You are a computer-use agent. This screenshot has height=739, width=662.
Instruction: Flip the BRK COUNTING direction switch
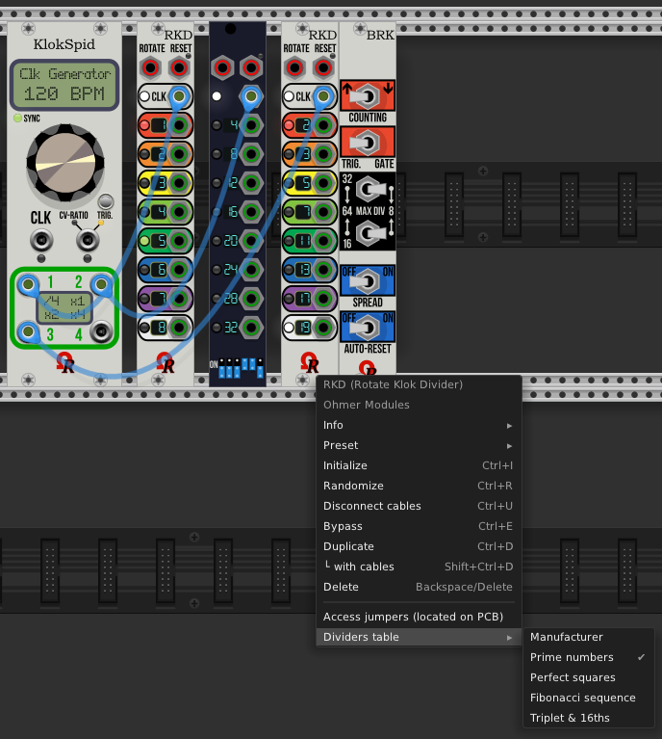coord(368,96)
